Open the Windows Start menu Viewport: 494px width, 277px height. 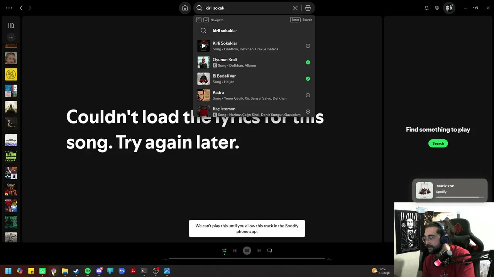coord(8,271)
